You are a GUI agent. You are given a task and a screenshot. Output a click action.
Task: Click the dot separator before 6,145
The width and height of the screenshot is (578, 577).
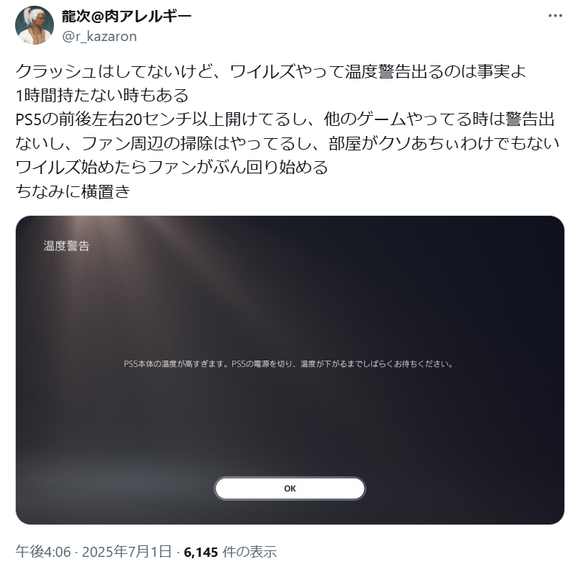[x=178, y=553]
